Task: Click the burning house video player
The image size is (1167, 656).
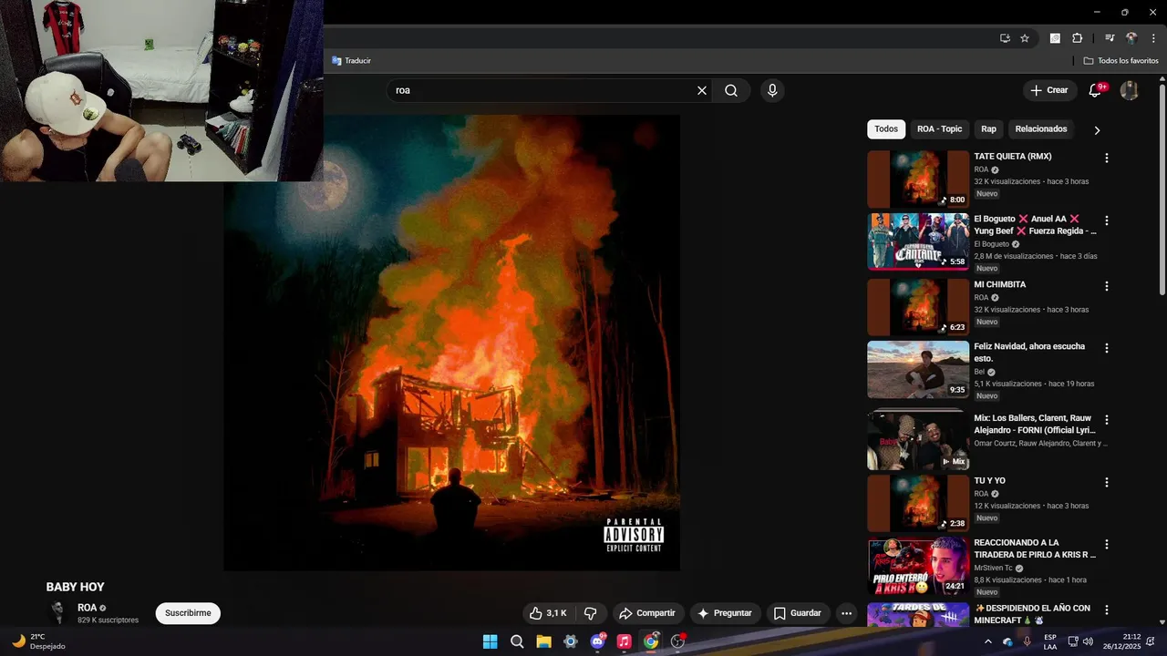Action: coord(452,343)
